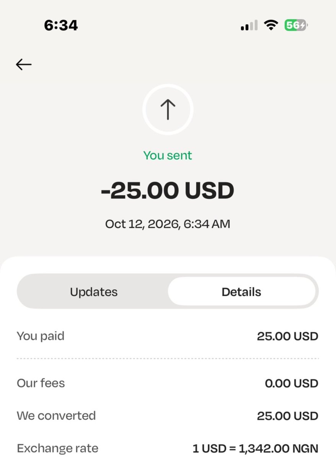Image resolution: width=336 pixels, height=460 pixels.
Task: Tap the dotted divider below You paid
Action: (x=168, y=358)
